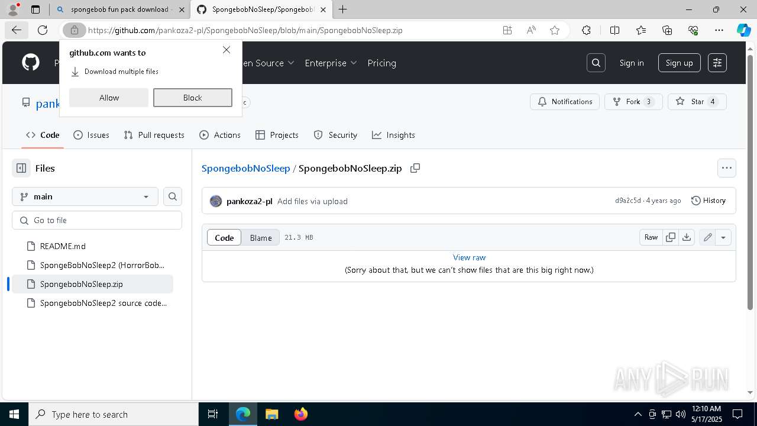The image size is (757, 426).
Task: Open the Actions tab
Action: (x=220, y=135)
